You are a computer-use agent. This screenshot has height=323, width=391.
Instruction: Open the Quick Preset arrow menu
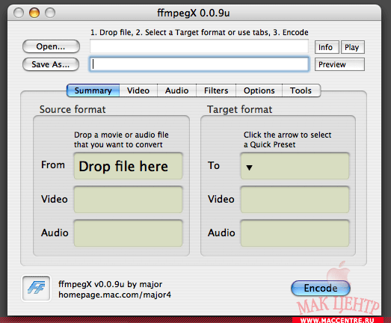[249, 167]
